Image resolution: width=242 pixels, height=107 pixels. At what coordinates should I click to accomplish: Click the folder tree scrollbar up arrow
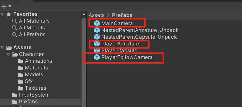pyautogui.click(x=84, y=15)
